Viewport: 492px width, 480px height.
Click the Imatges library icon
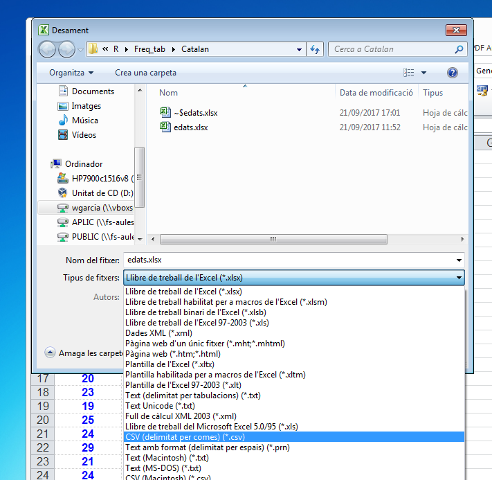click(63, 106)
